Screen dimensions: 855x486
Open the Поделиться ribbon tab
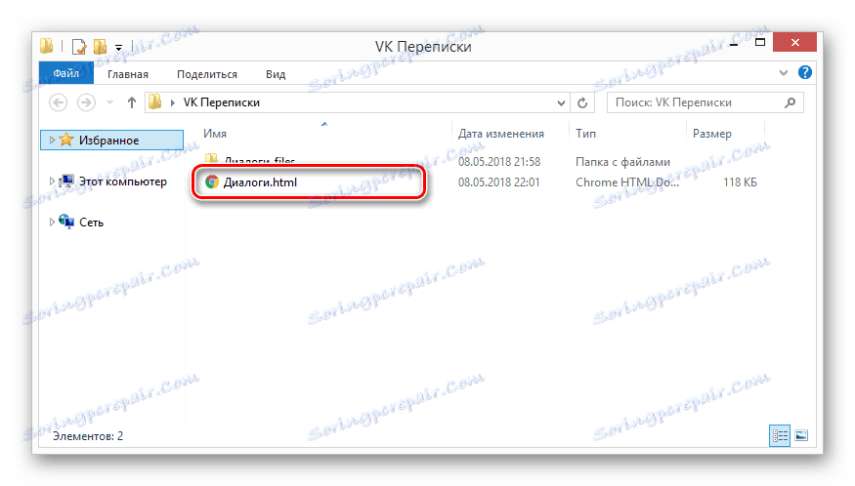[x=207, y=74]
